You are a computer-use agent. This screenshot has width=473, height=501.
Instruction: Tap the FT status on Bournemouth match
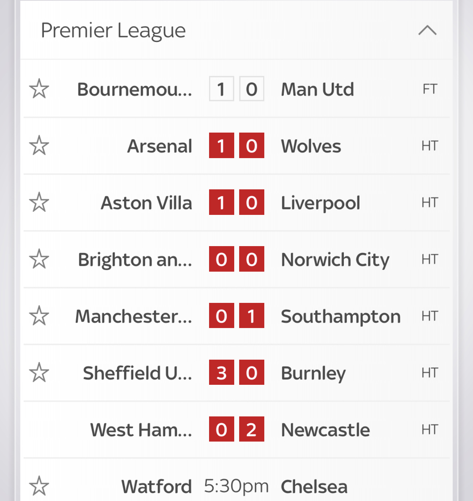pos(430,89)
